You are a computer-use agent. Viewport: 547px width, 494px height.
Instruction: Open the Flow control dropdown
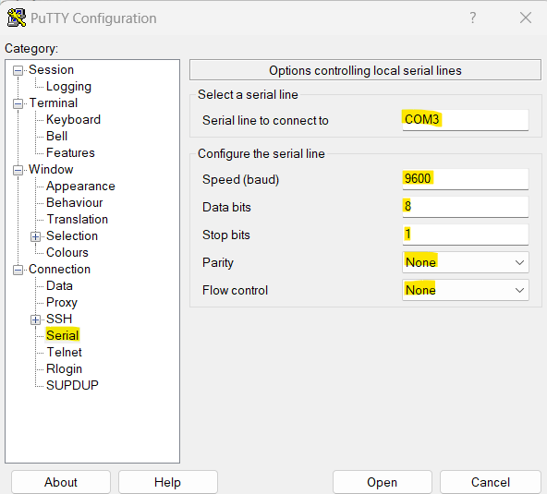coord(466,290)
